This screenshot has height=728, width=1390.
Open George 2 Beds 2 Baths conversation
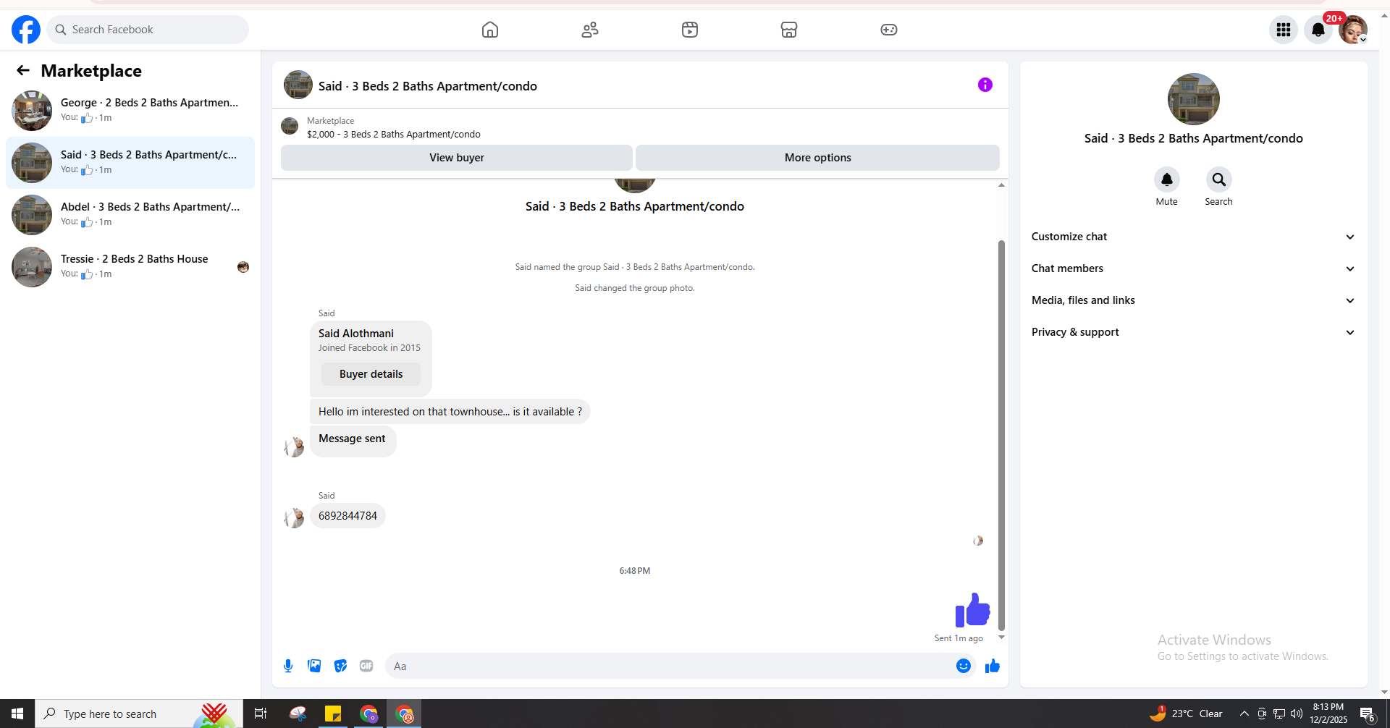coord(130,111)
